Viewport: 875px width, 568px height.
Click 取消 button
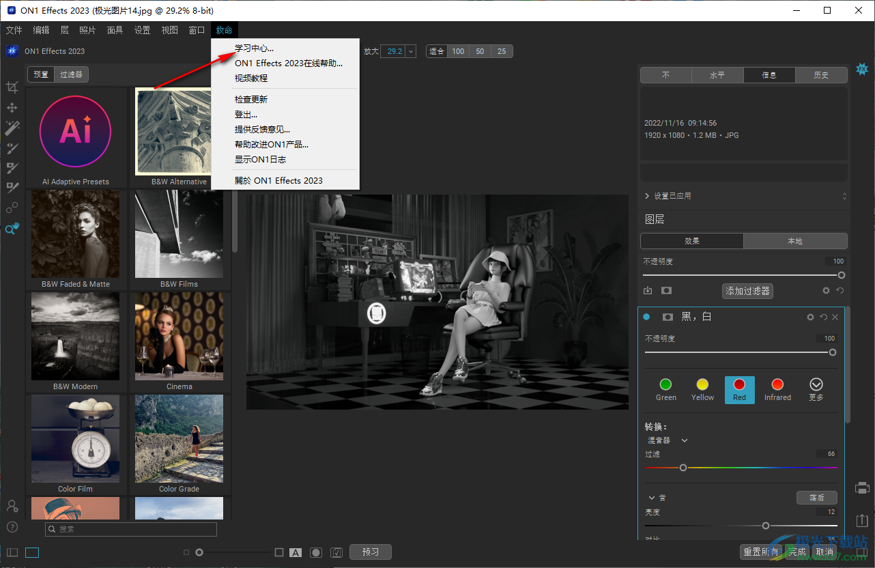824,552
